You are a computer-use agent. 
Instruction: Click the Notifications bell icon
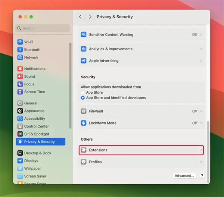(20, 69)
